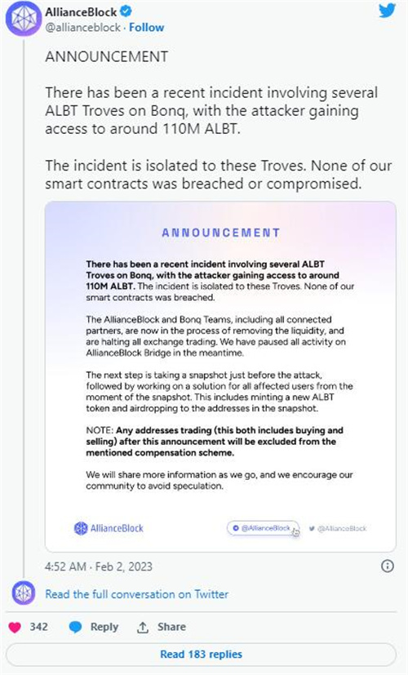Click the 342 likes count
The image size is (408, 675).
coord(38,627)
